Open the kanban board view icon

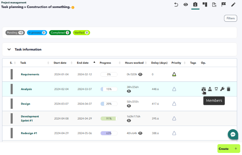[x=205, y=4]
